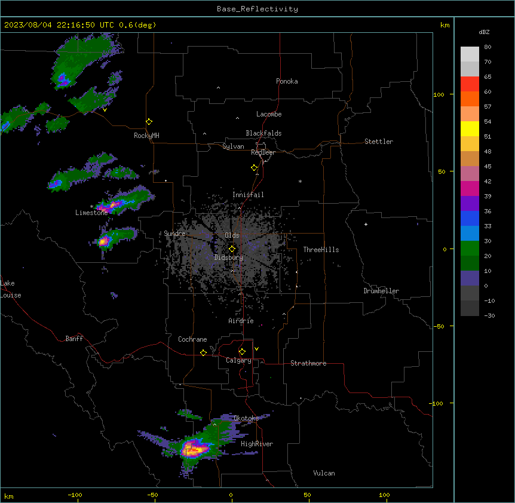Click the Cochrane town label
The height and width of the screenshot is (503, 515).
192,339
